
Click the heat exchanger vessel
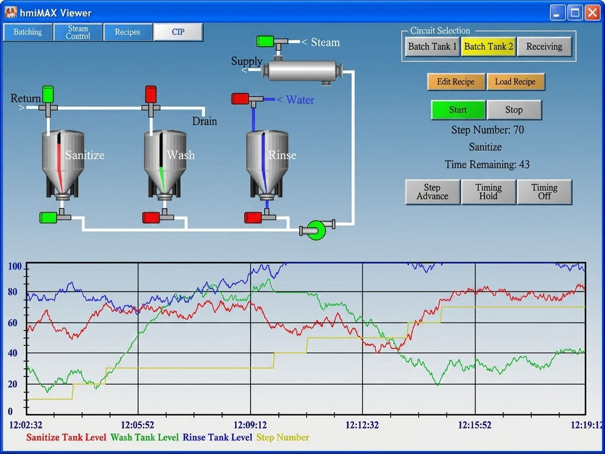pos(302,71)
